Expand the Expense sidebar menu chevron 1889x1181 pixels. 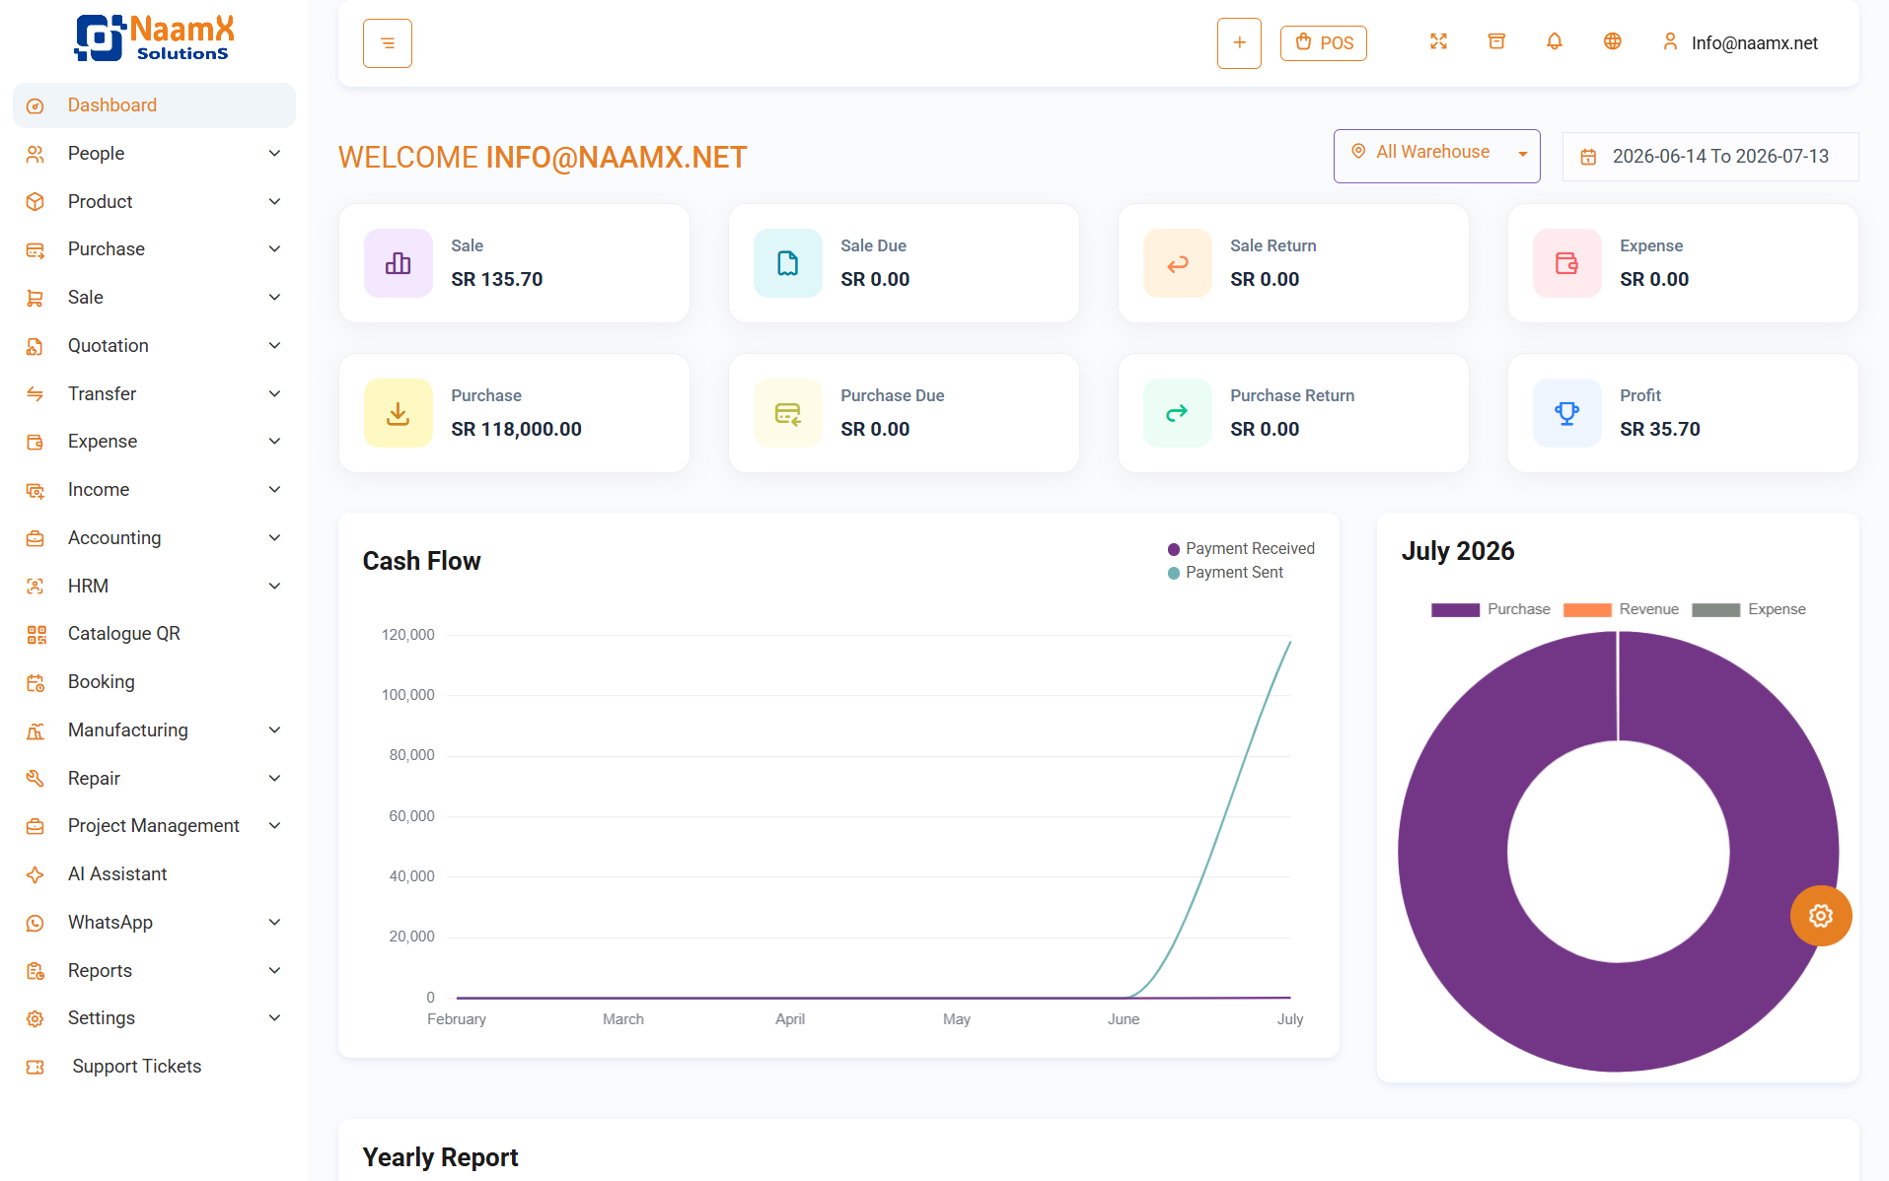coord(274,442)
